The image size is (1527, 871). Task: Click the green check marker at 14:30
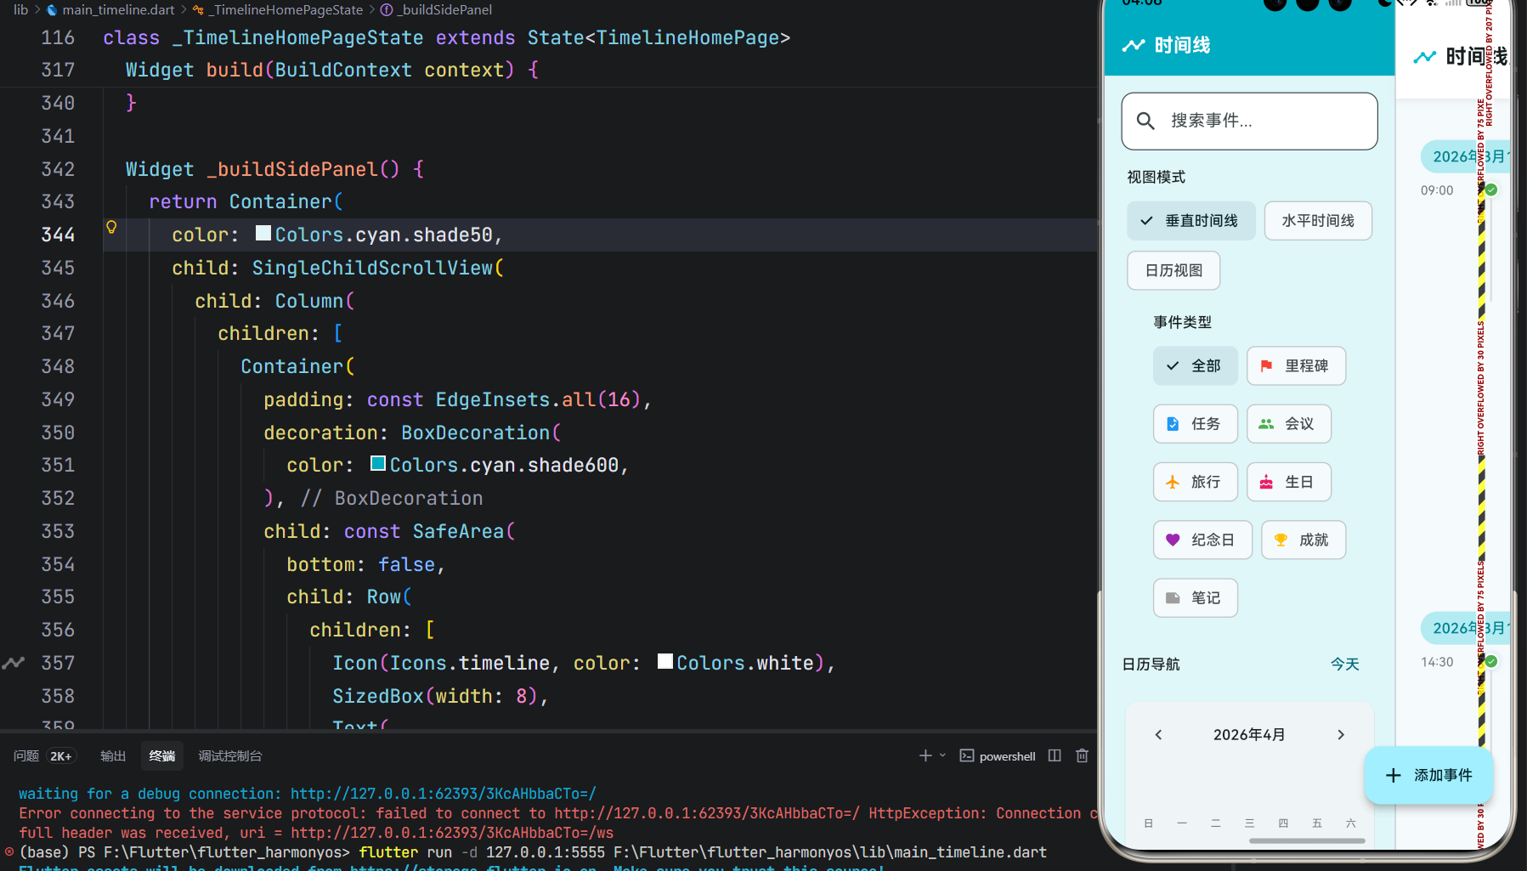[x=1491, y=661]
